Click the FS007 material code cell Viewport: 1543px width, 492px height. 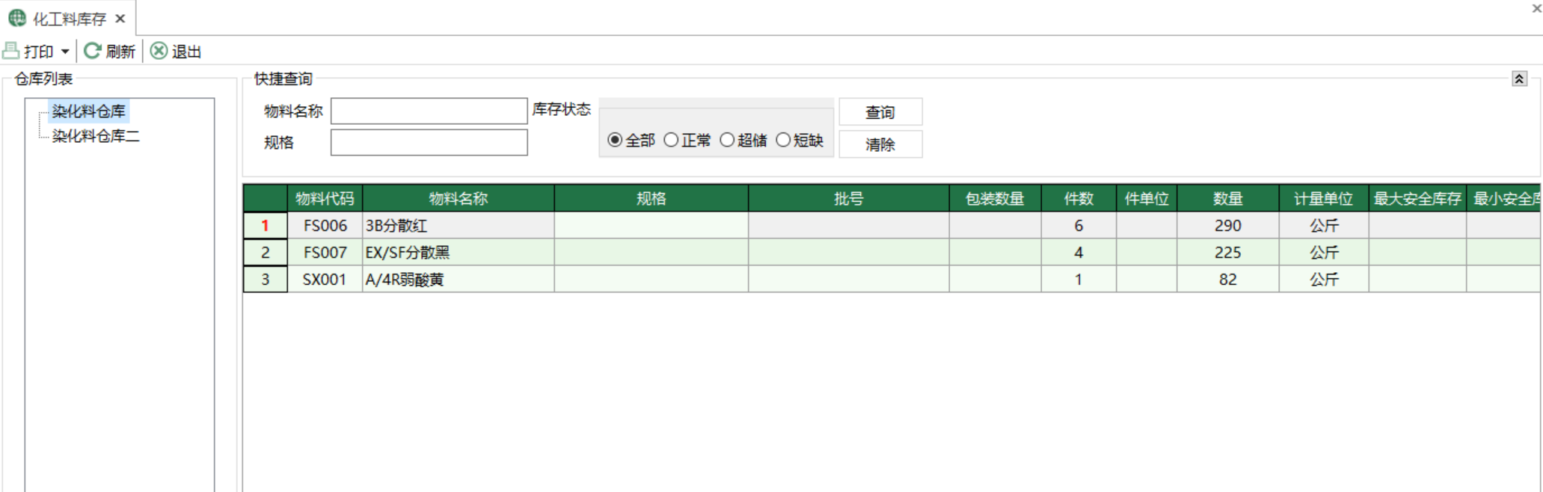pyautogui.click(x=325, y=252)
